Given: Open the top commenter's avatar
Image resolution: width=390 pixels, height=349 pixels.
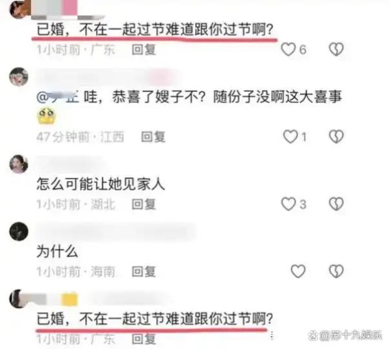Looking at the screenshot, I should click(19, 9).
